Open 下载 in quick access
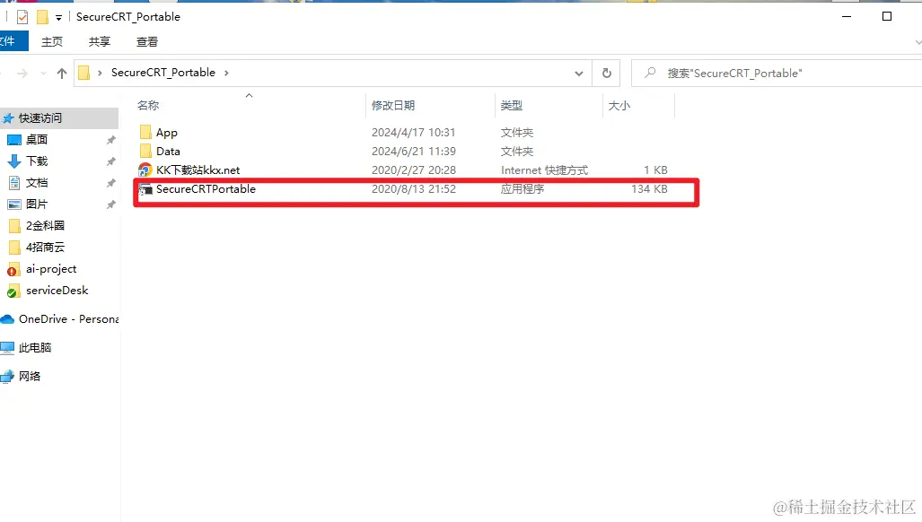922x522 pixels. 37,161
